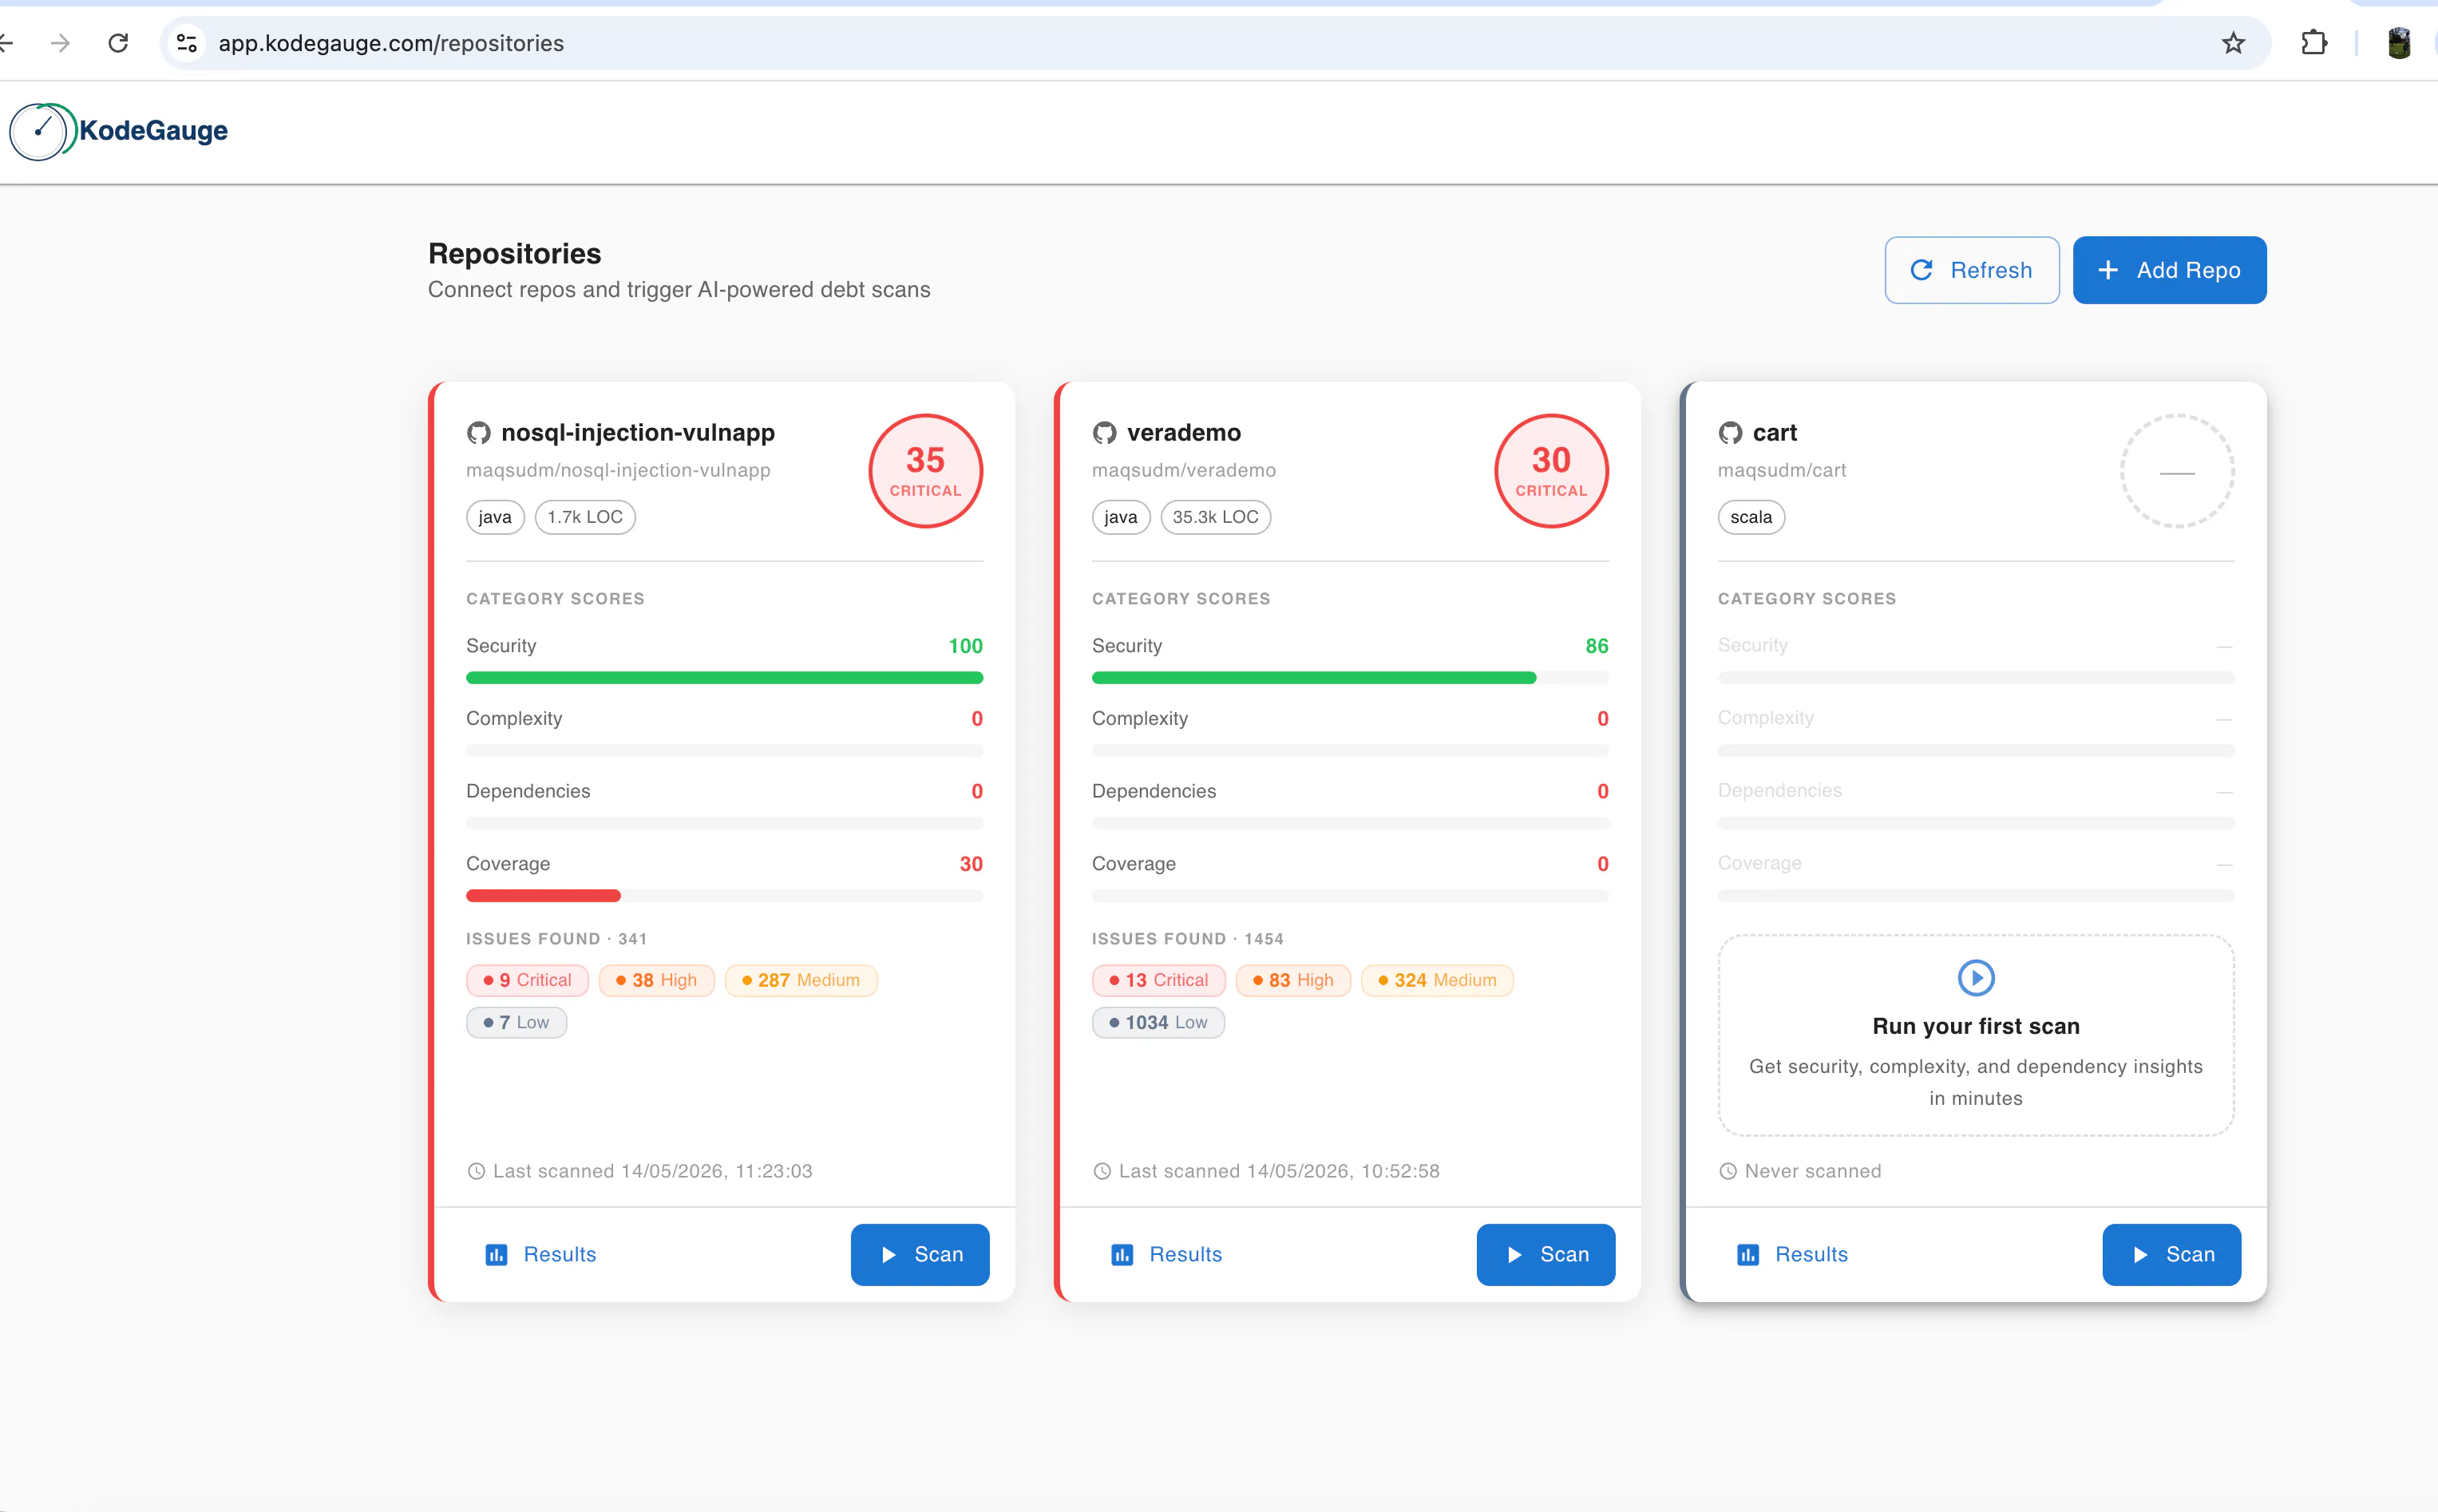Click the ISSUES FOUND · 341 label
The height and width of the screenshot is (1512, 2438).
(x=556, y=939)
